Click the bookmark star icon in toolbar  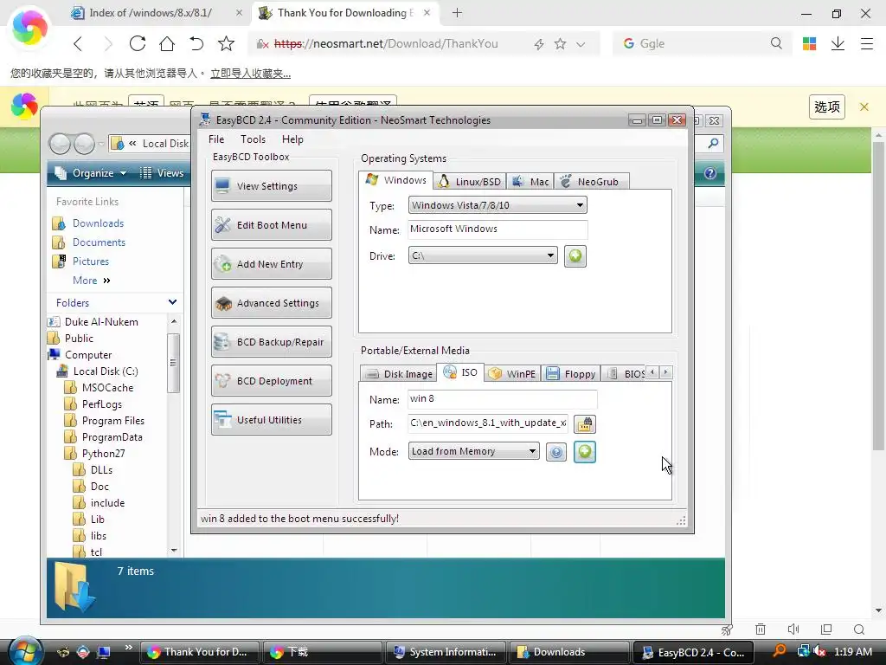226,43
